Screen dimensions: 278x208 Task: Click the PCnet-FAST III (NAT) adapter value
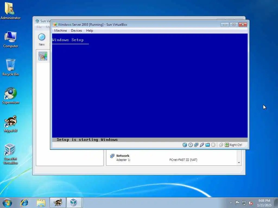click(183, 160)
